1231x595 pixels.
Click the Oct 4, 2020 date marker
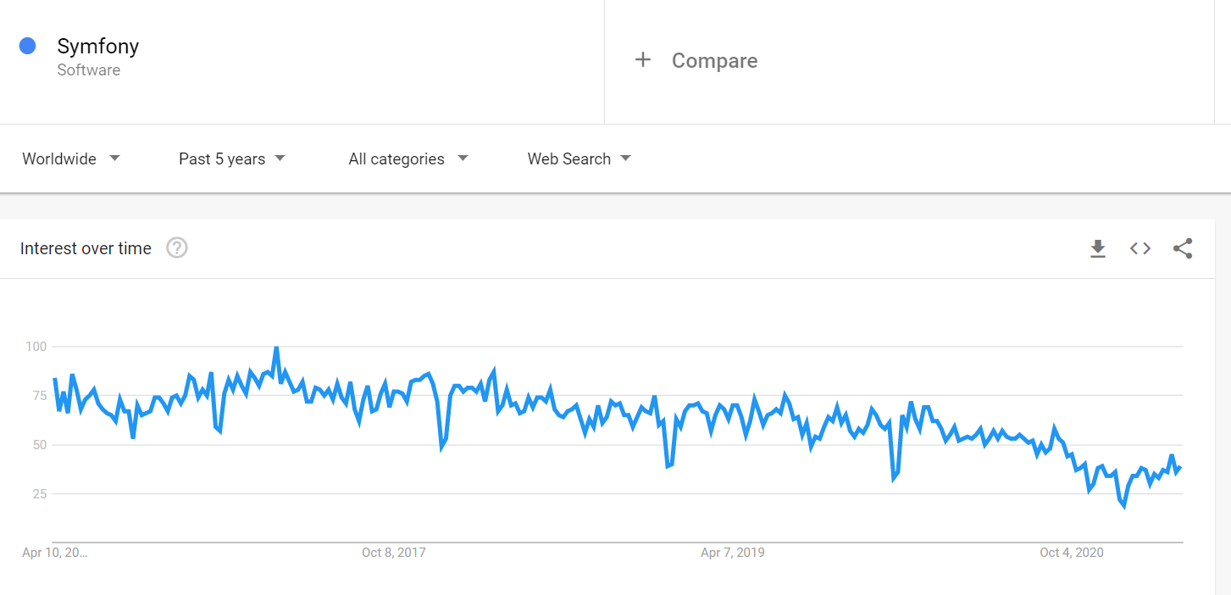pyautogui.click(x=1071, y=552)
